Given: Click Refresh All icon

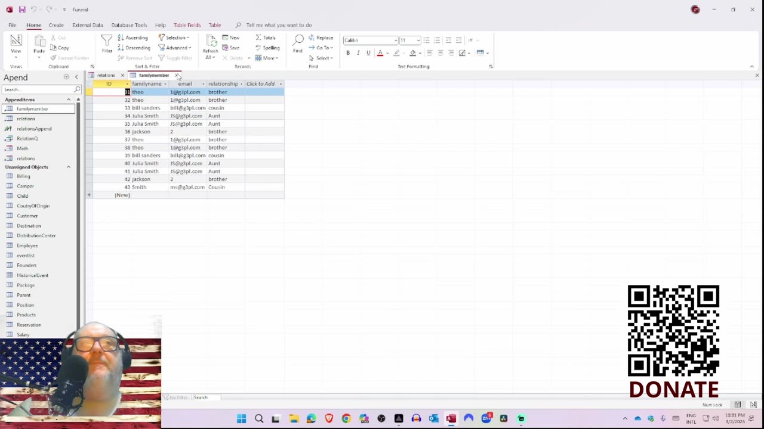Looking at the screenshot, I should tap(211, 46).
